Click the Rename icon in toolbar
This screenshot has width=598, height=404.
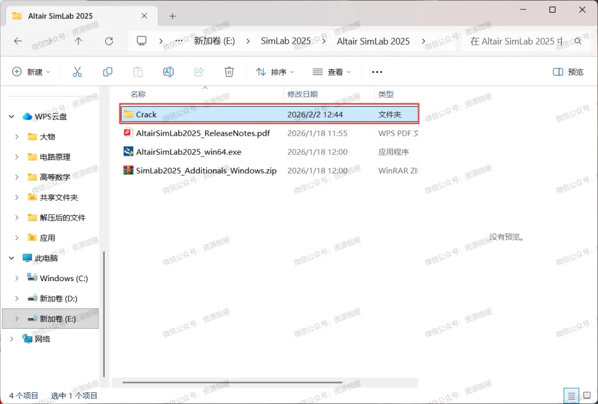coord(168,71)
